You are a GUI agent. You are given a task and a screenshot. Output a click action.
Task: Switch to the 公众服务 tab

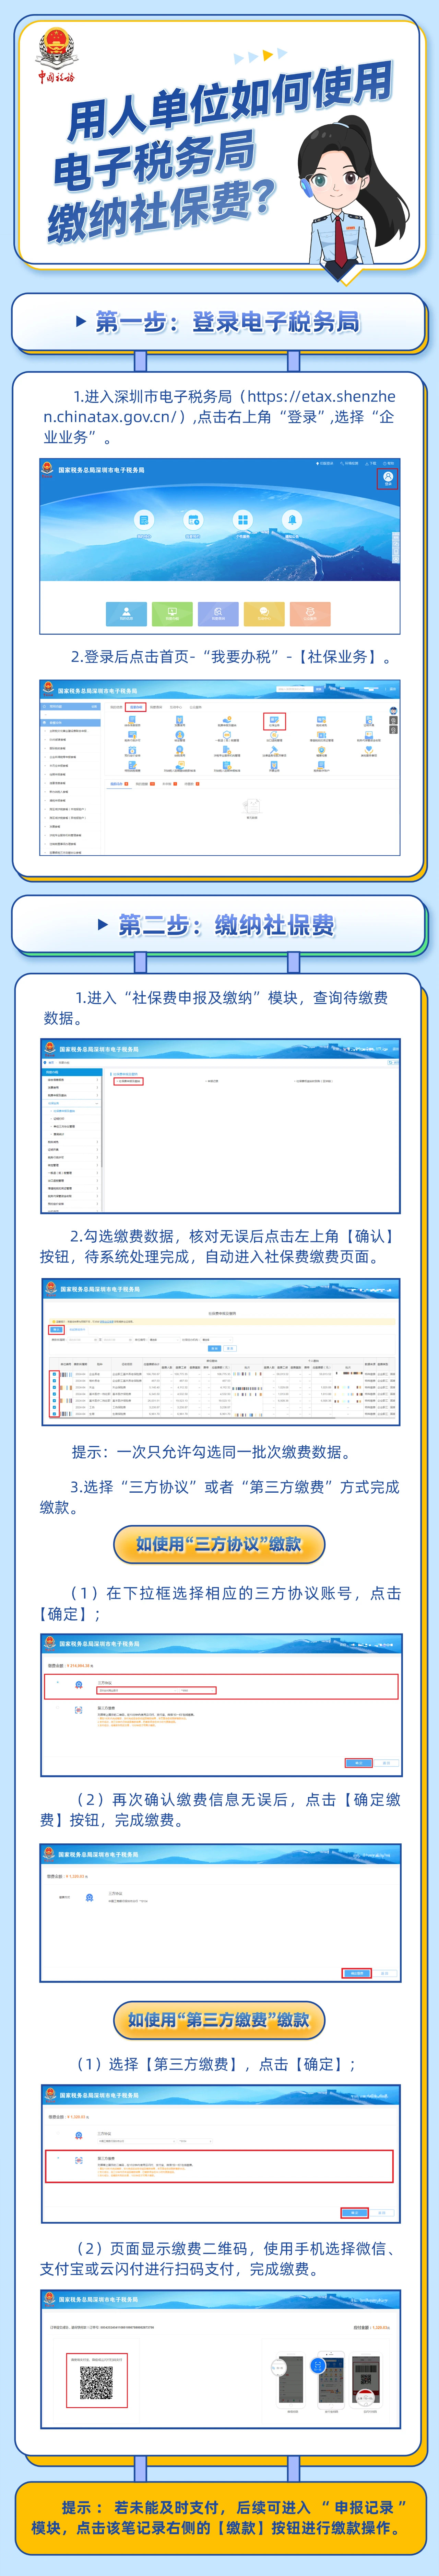coord(195,707)
